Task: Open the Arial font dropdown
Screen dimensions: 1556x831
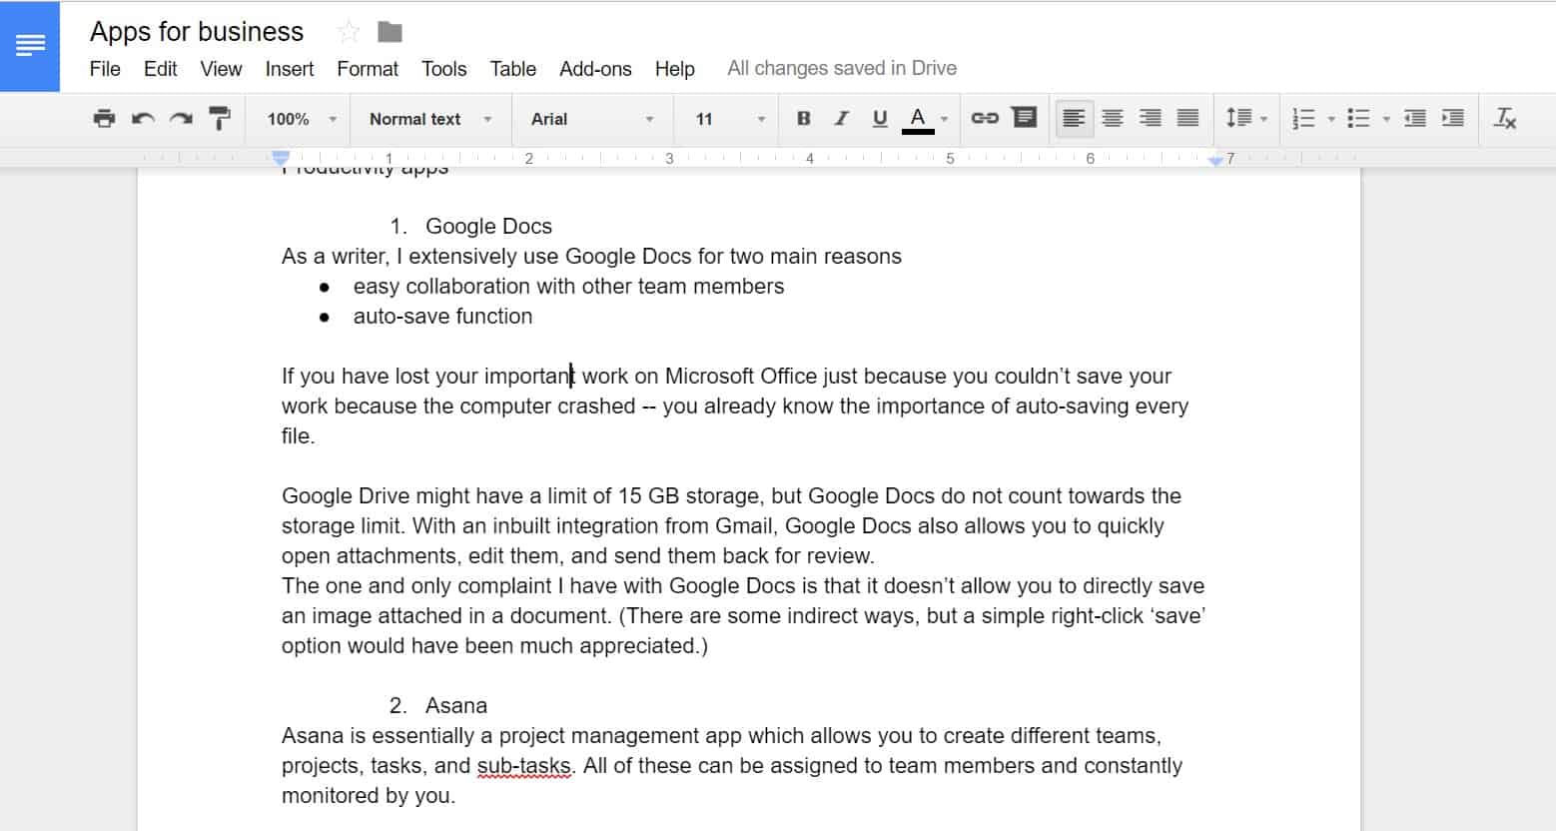Action: click(592, 119)
